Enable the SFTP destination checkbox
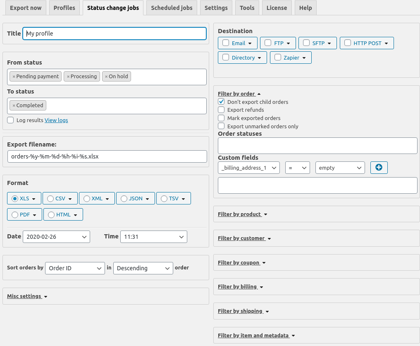The width and height of the screenshot is (420, 346). [306, 43]
